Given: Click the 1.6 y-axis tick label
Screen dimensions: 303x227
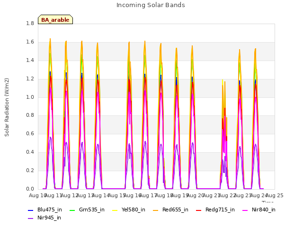Looking at the screenshot, I should click(30, 42).
